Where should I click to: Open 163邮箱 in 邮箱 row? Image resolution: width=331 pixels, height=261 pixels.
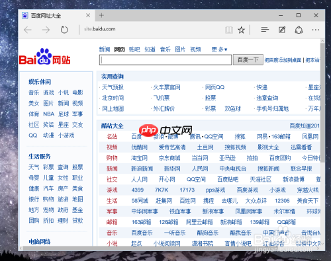[141, 222]
